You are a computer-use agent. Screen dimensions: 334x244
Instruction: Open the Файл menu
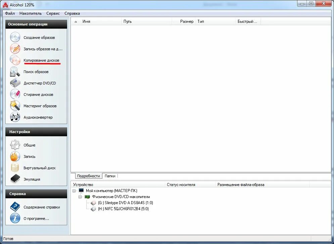click(x=10, y=13)
